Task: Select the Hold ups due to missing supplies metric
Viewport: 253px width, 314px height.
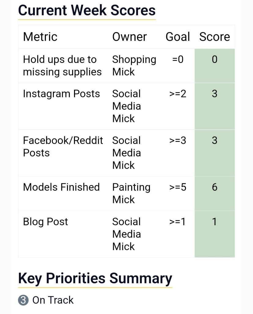Action: click(62, 66)
